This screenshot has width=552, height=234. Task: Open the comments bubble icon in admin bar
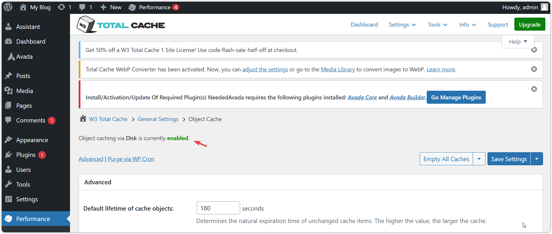82,7
